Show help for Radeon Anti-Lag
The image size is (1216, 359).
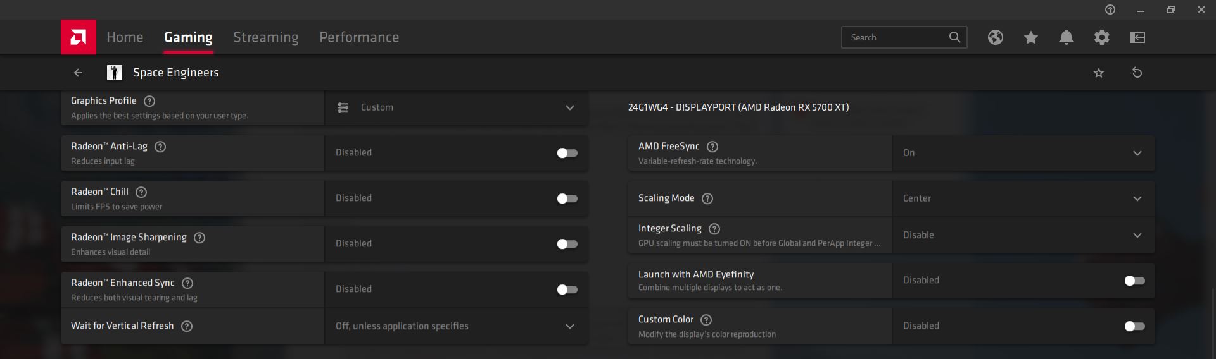tap(160, 147)
